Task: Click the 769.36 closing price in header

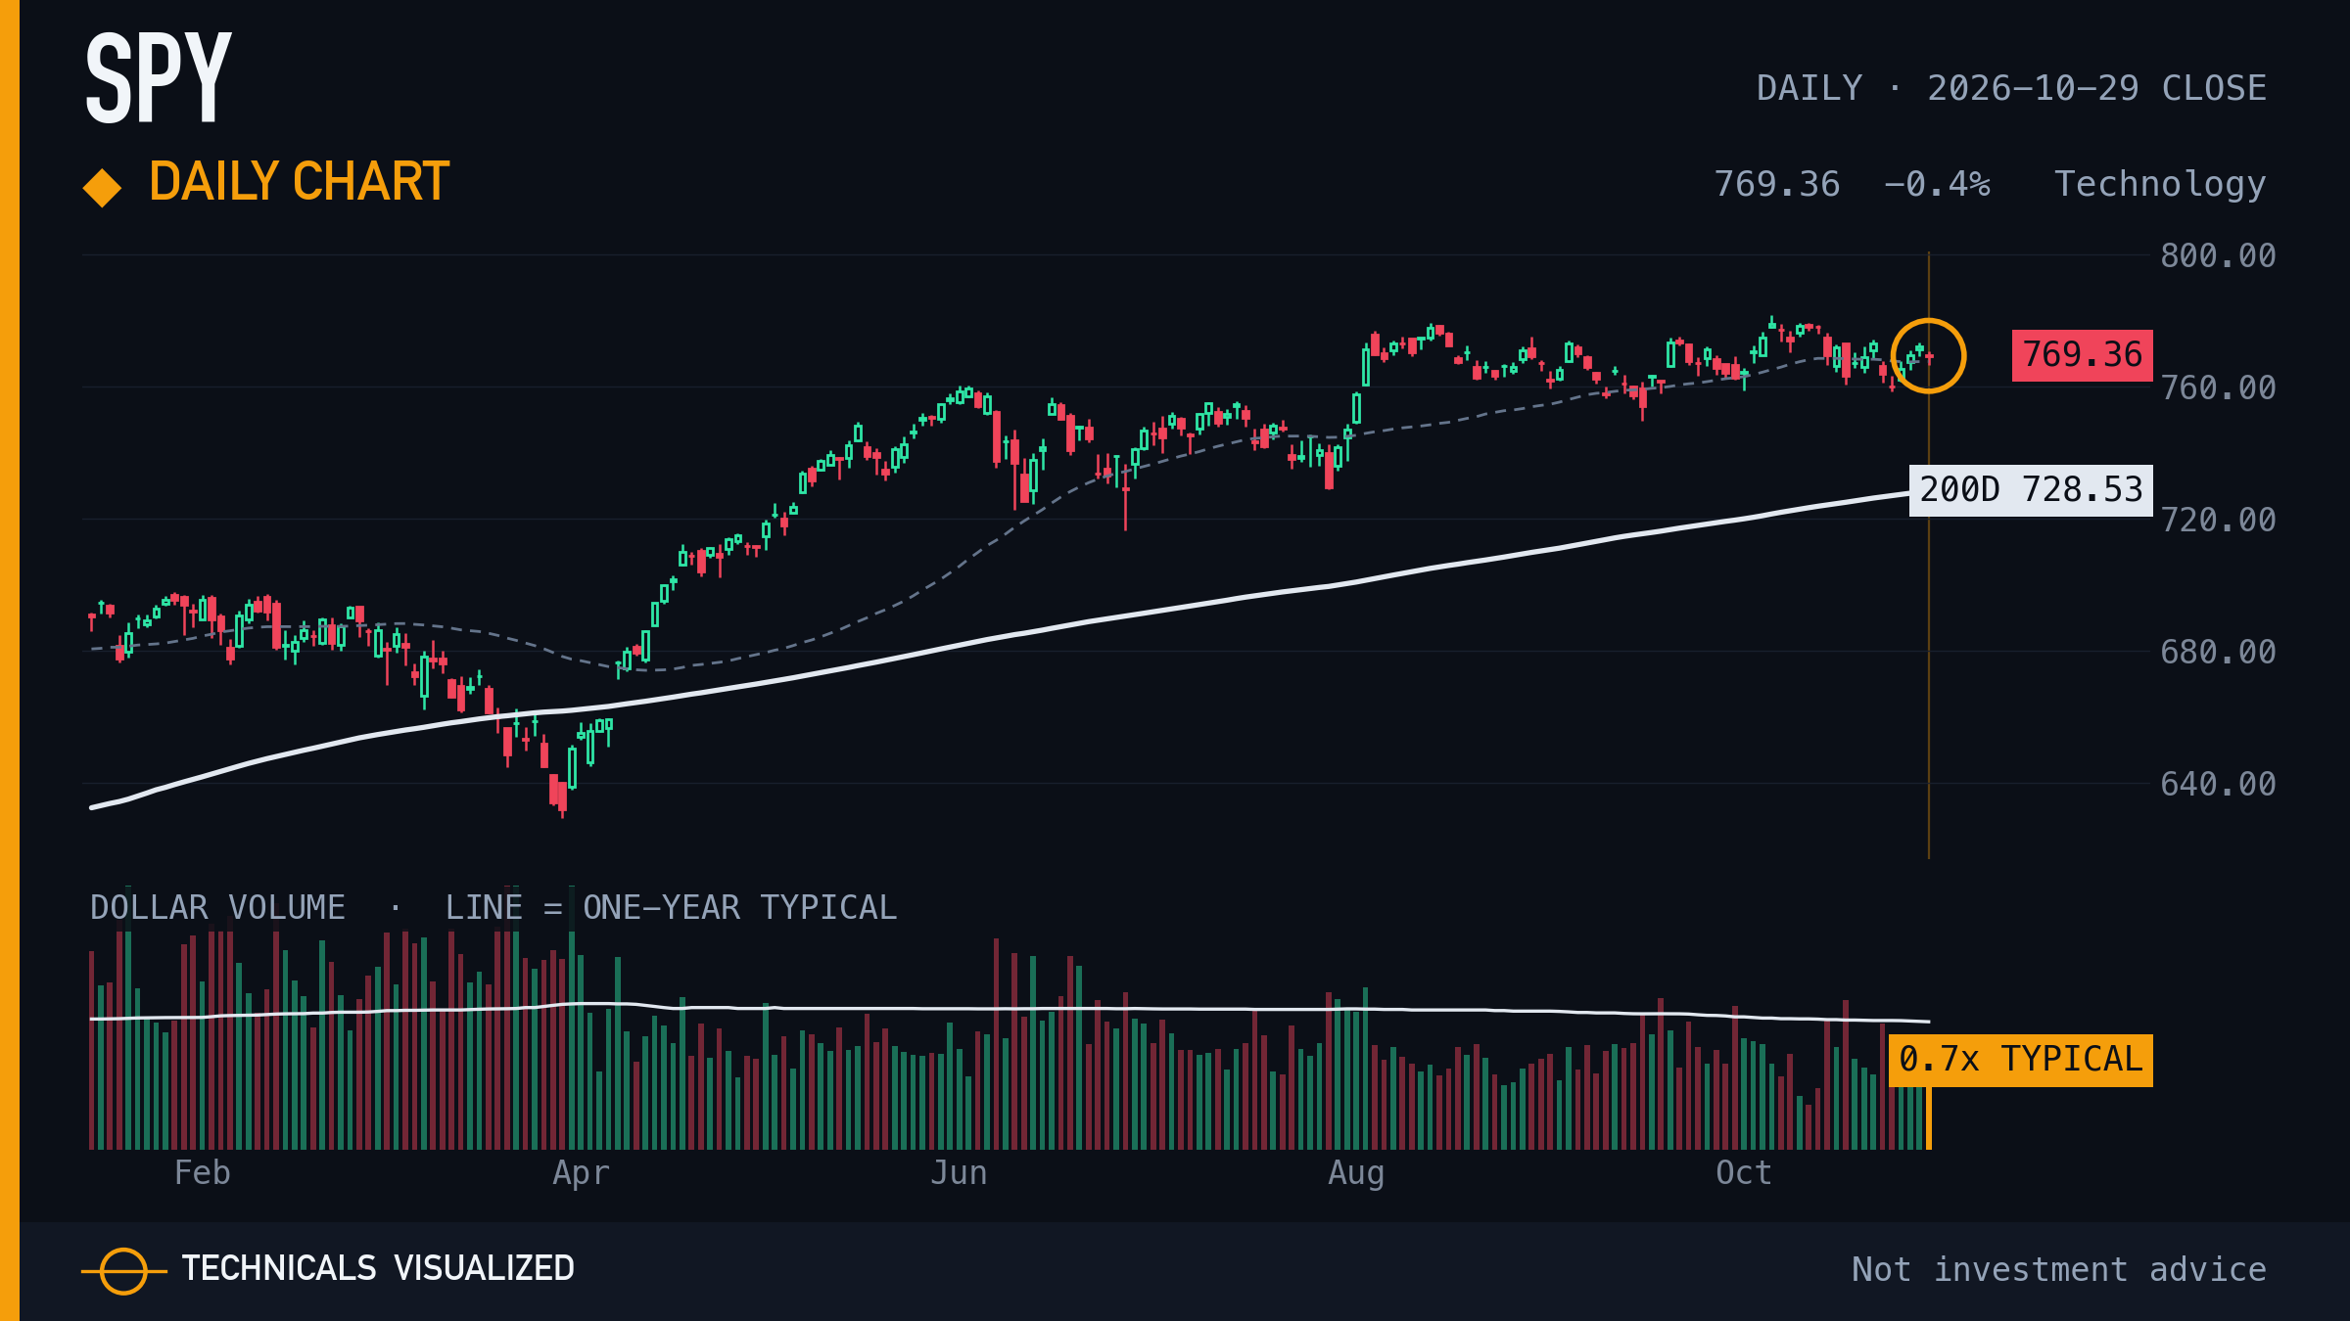Action: click(1776, 185)
